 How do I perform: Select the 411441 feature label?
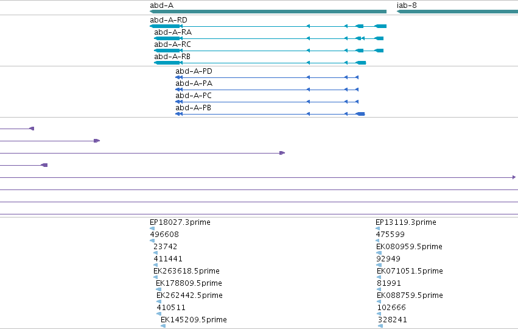point(168,259)
